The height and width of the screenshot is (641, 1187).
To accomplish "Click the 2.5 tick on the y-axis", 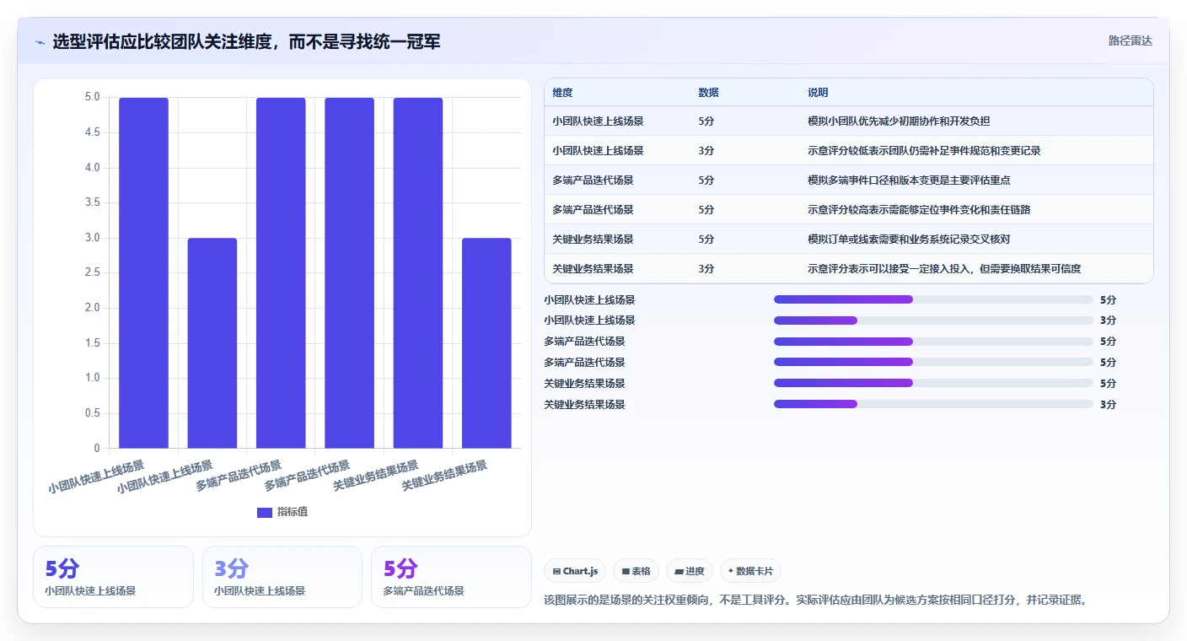I will pyautogui.click(x=93, y=272).
